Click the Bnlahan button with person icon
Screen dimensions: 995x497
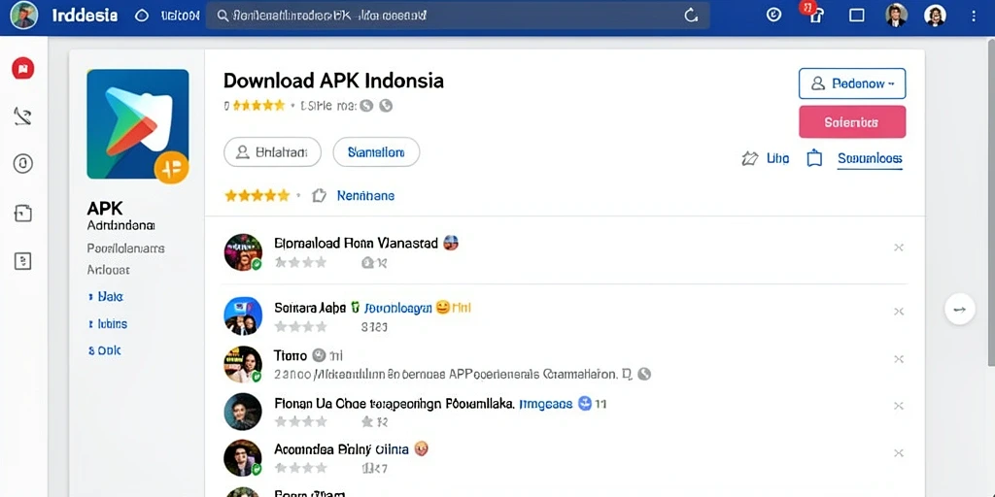272,152
